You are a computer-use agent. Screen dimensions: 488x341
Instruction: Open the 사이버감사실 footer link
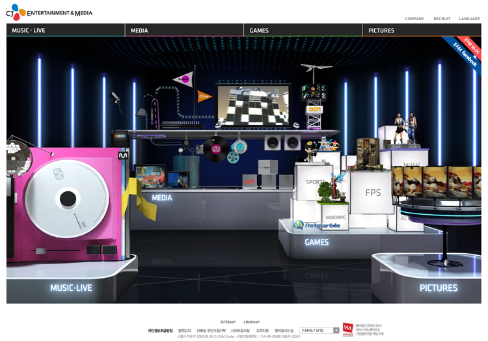pyautogui.click(x=240, y=331)
